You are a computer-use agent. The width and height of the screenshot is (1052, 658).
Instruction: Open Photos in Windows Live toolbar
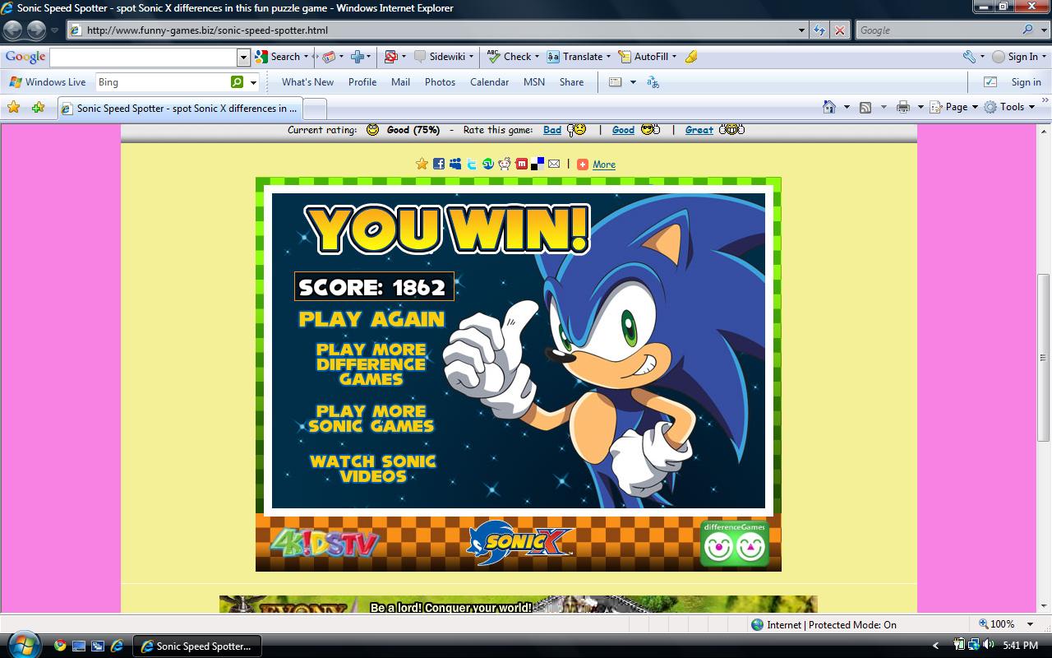pos(440,82)
